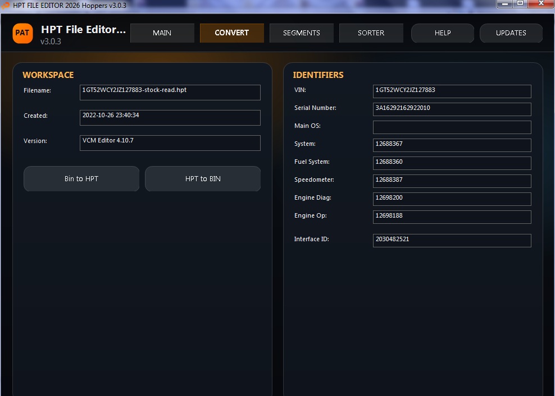This screenshot has height=396, width=555.
Task: Select the Created date field
Action: click(170, 118)
